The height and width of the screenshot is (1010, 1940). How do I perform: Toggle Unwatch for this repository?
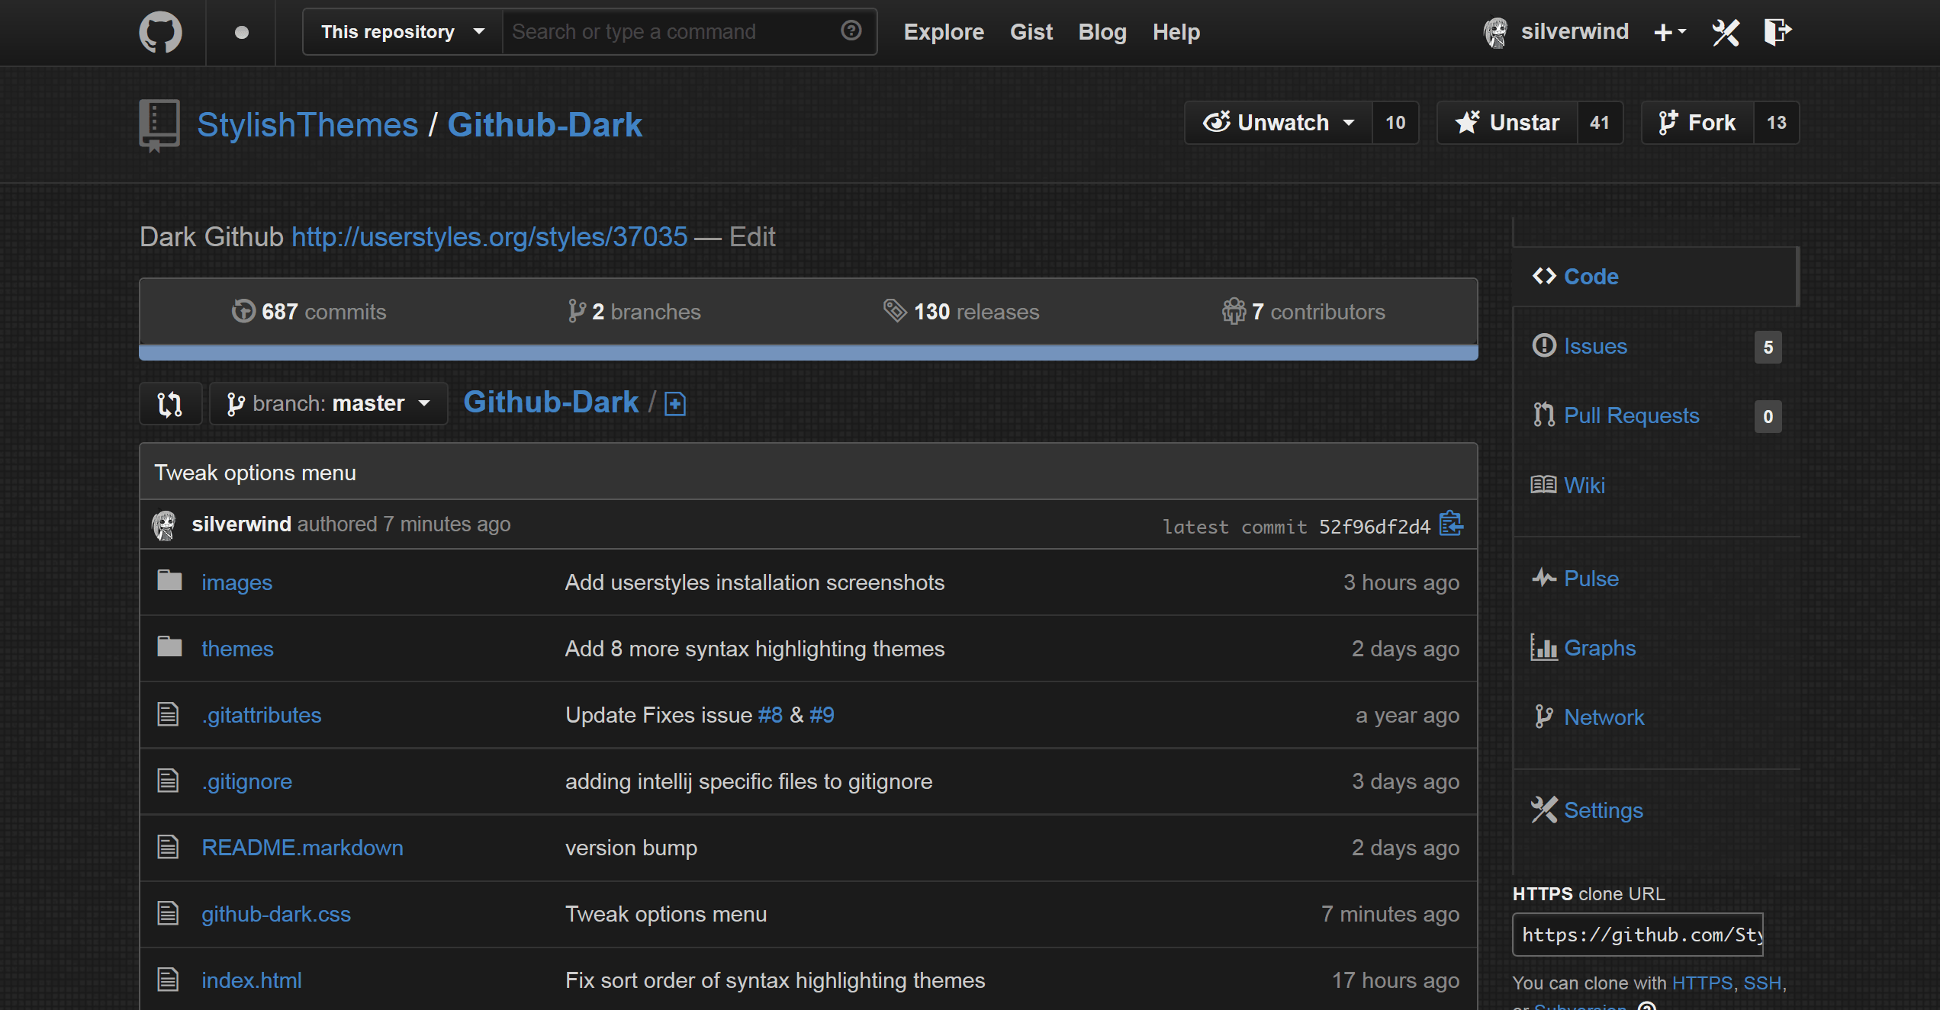pyautogui.click(x=1279, y=123)
